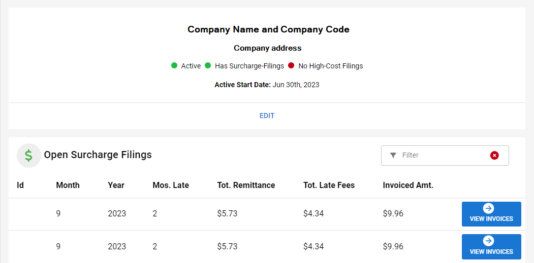The width and height of the screenshot is (534, 263).
Task: Click the red dot beside No High-Cost Filings
Action: pos(291,65)
